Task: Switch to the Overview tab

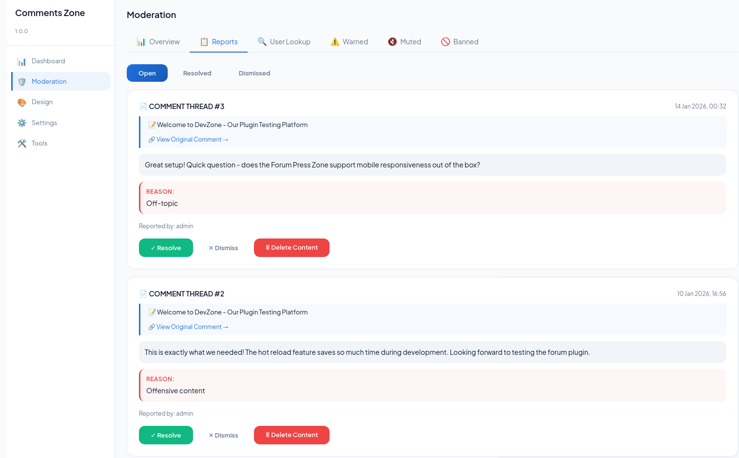Action: [x=158, y=42]
